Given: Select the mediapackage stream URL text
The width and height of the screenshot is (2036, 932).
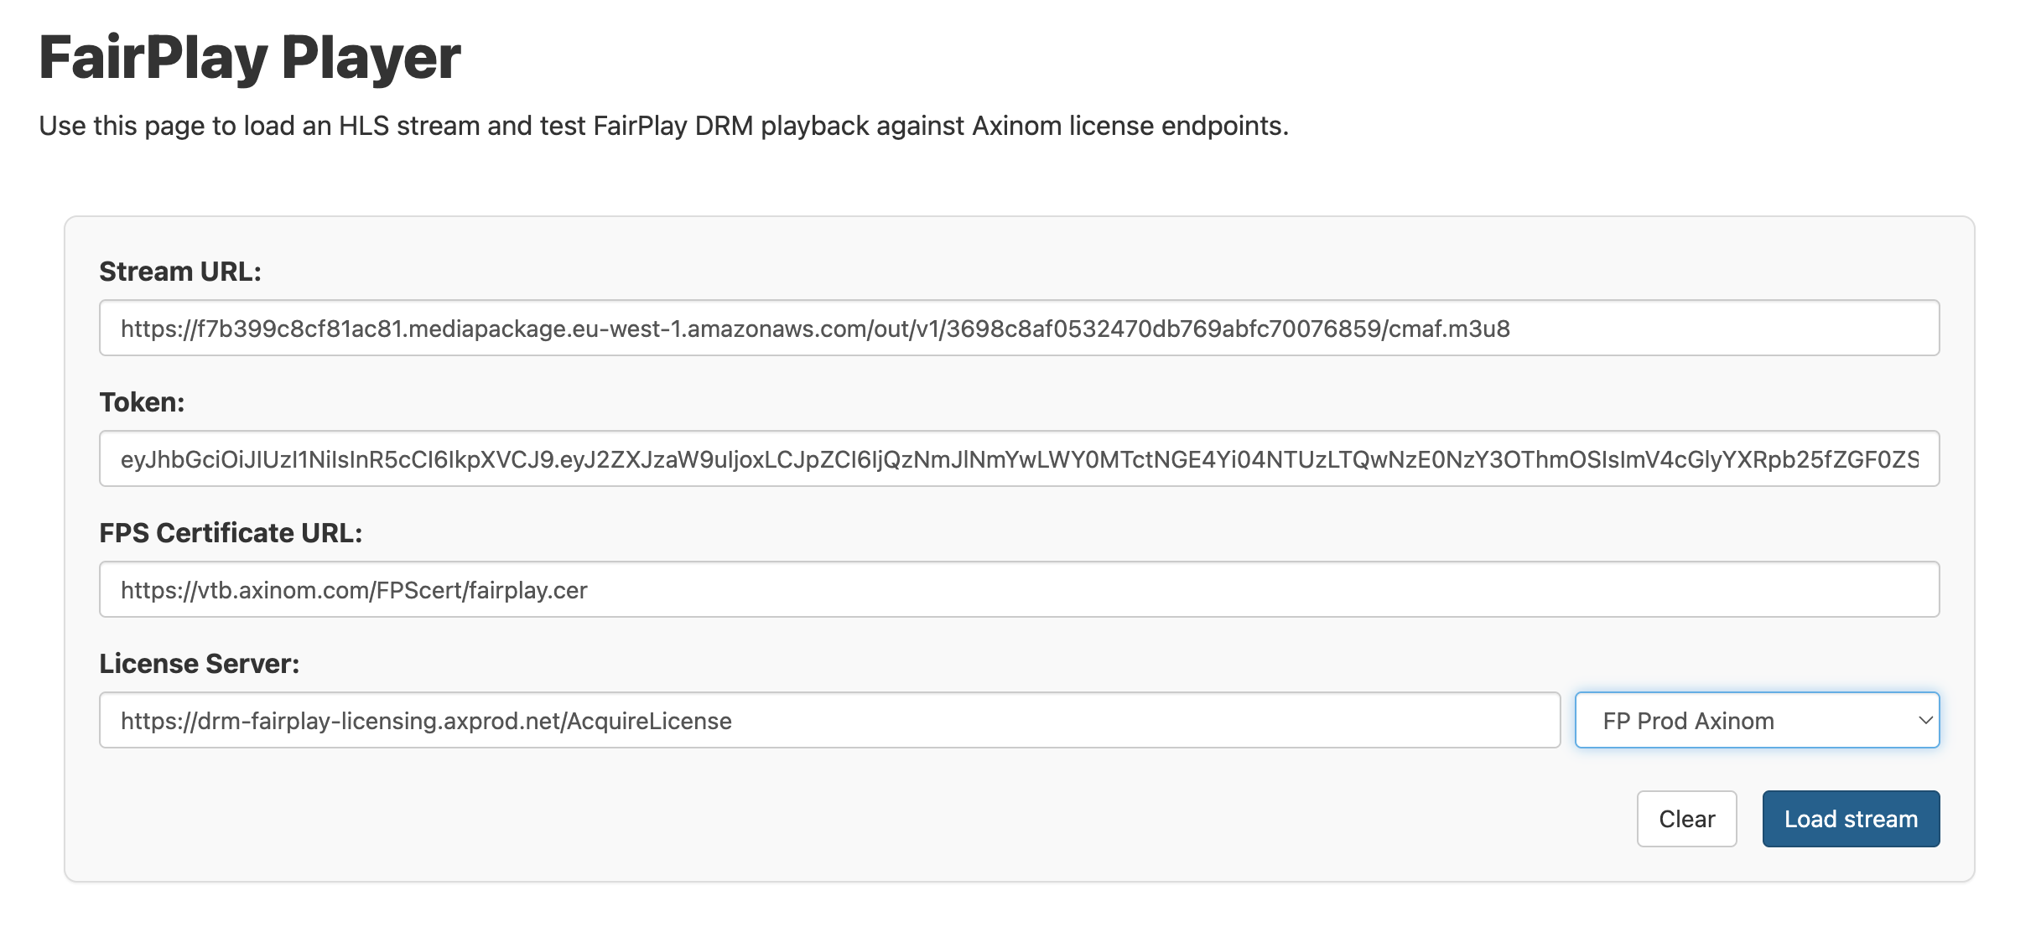Looking at the screenshot, I should pyautogui.click(x=814, y=330).
